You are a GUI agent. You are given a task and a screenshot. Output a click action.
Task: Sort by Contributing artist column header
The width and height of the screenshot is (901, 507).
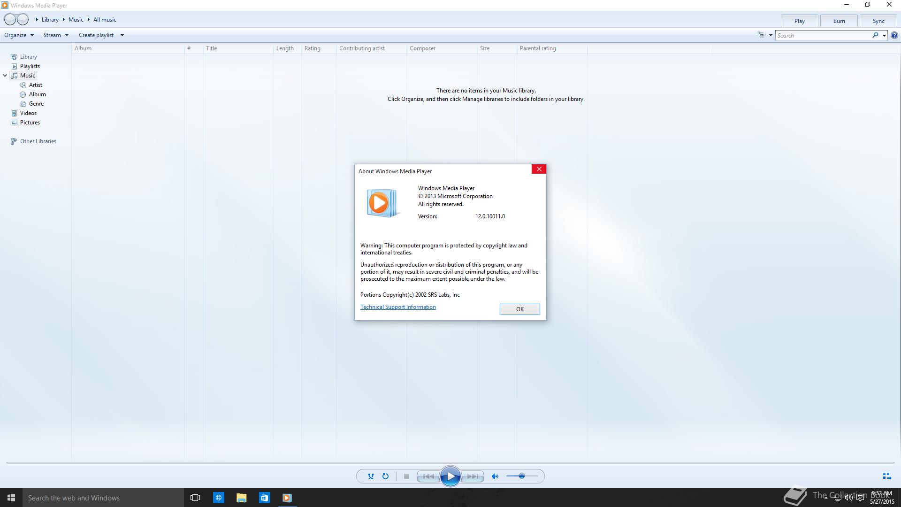[372, 48]
